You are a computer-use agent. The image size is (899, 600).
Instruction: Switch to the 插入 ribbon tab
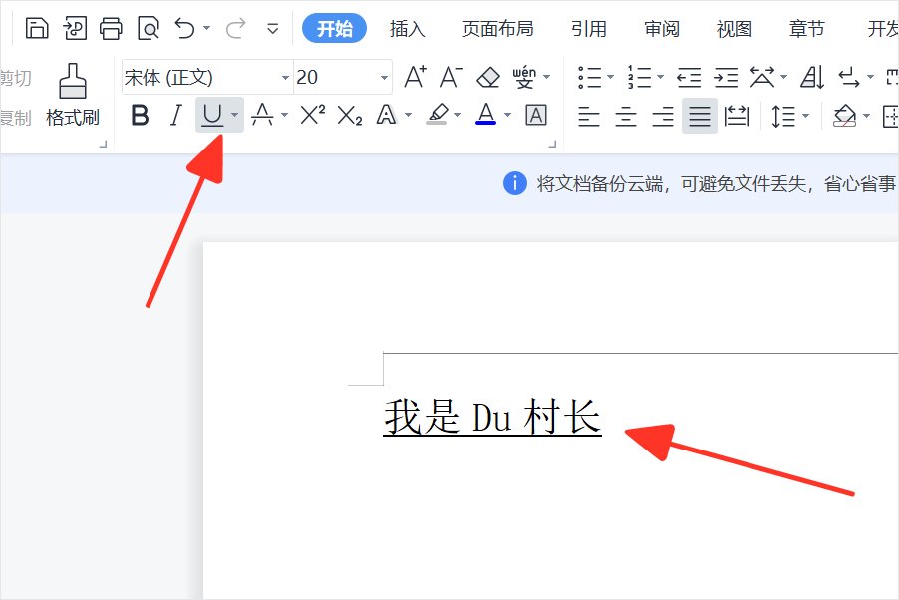tap(406, 29)
